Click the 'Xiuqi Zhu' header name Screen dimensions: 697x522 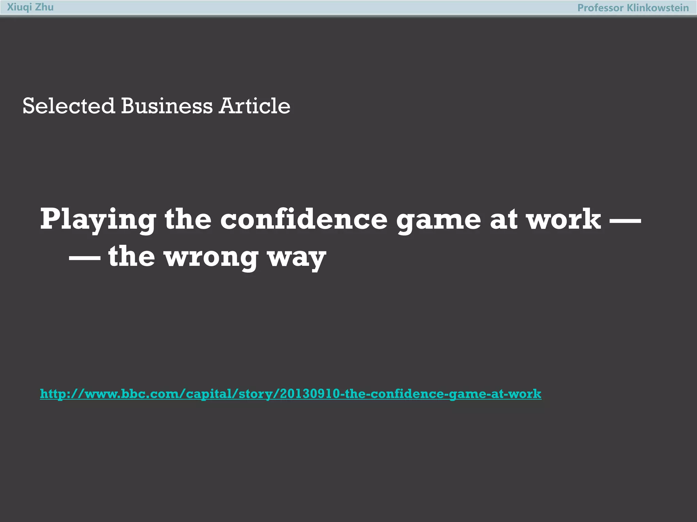30,7
